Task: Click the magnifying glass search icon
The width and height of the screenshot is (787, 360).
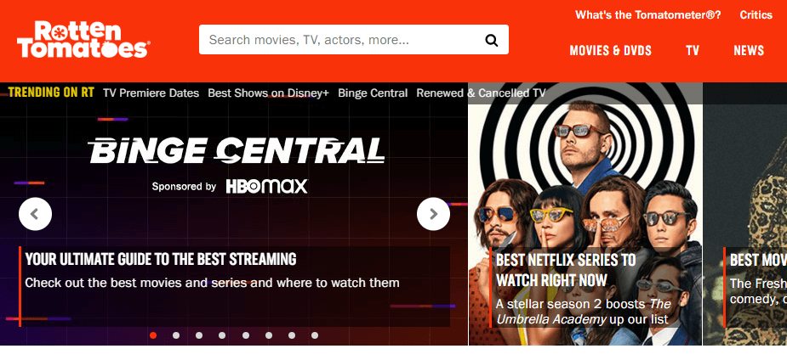Action: 491,40
